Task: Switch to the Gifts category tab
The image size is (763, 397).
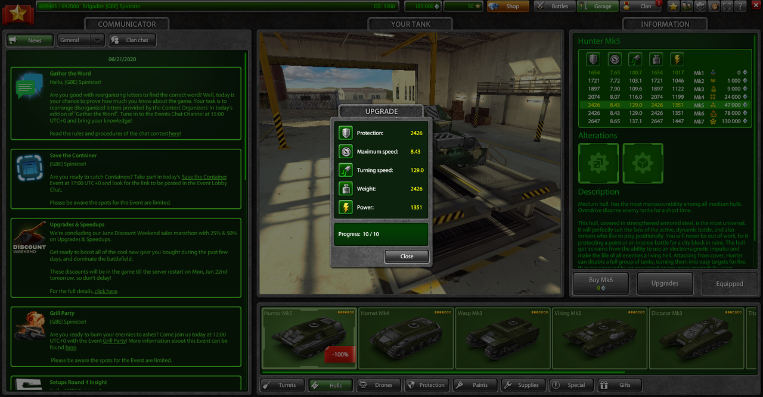Action: (619, 385)
